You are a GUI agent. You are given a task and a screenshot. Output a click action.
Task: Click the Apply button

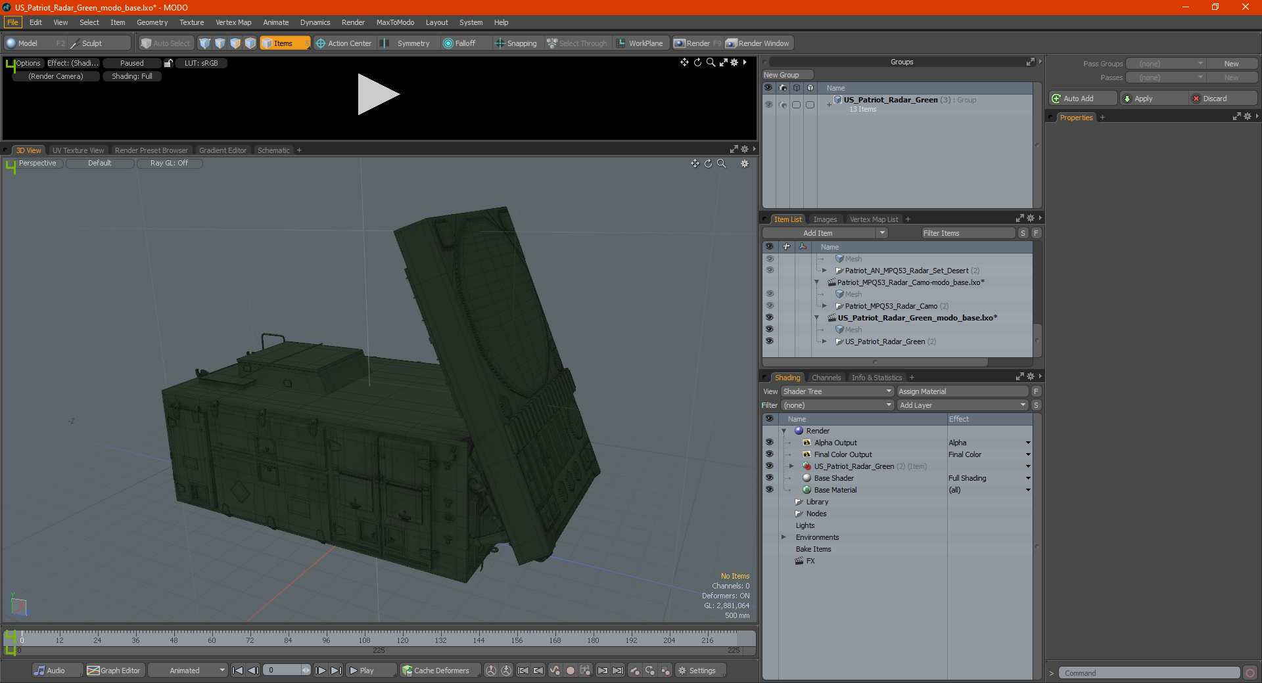tap(1154, 99)
